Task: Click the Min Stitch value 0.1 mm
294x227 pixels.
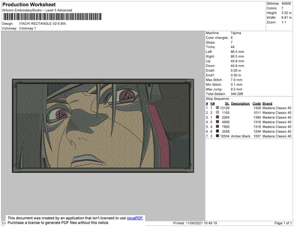Action: tap(237, 85)
